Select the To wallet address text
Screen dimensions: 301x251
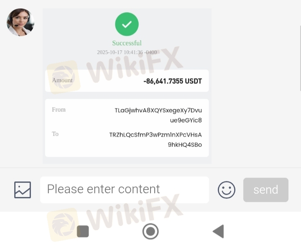coord(156,140)
